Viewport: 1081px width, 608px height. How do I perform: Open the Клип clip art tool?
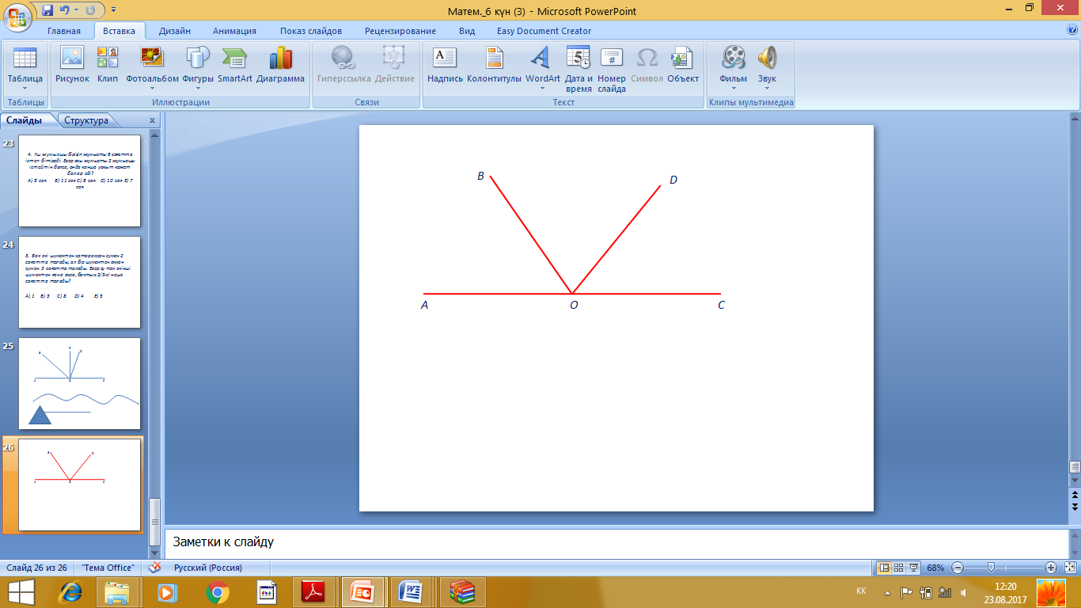(108, 59)
